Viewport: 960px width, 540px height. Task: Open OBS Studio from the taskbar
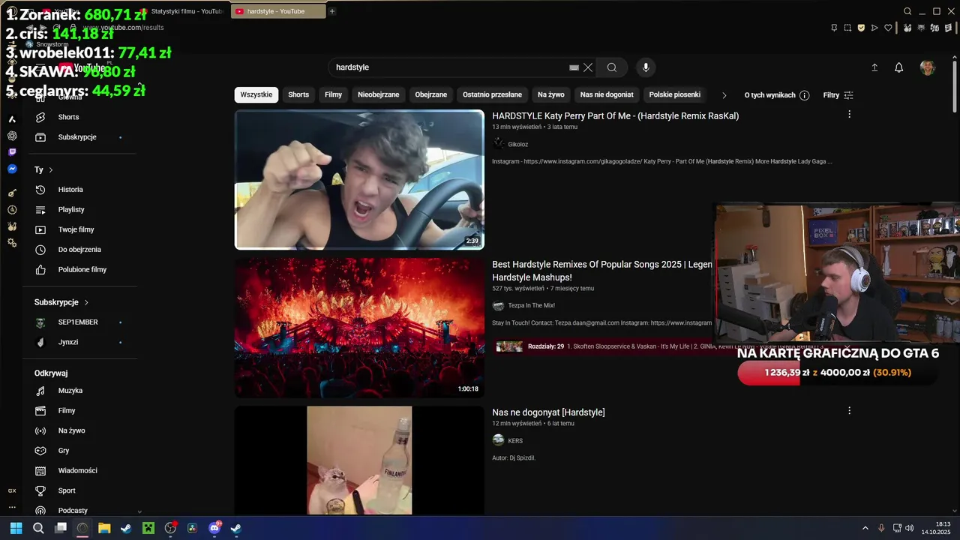point(170,528)
